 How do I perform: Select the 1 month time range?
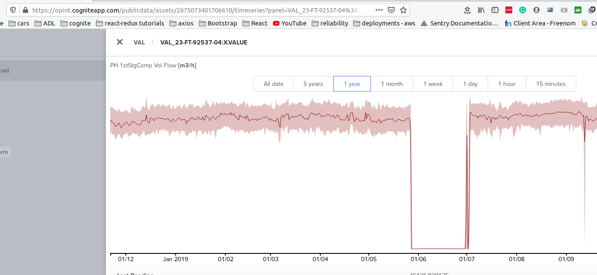pos(392,83)
